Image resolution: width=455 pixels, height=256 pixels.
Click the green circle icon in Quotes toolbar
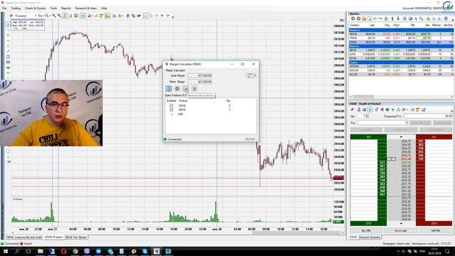coord(353,18)
